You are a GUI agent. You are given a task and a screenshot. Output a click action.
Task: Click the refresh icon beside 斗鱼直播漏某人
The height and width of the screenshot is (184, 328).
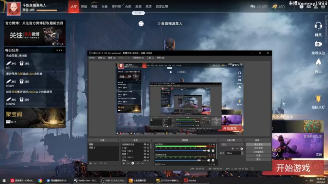pos(141,24)
